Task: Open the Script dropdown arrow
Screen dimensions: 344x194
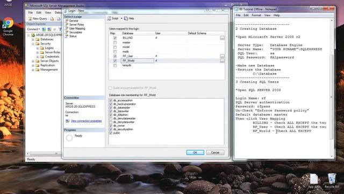Action: 121,18
